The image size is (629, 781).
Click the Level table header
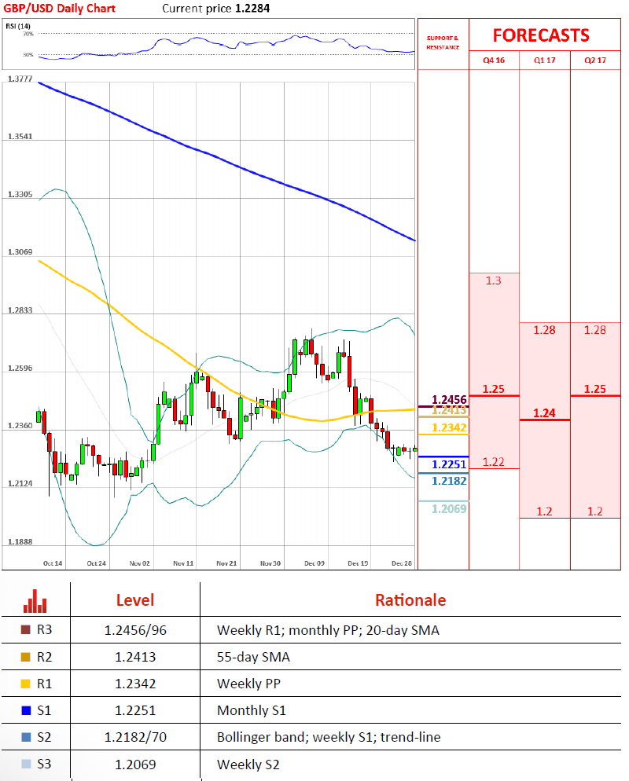[135, 600]
